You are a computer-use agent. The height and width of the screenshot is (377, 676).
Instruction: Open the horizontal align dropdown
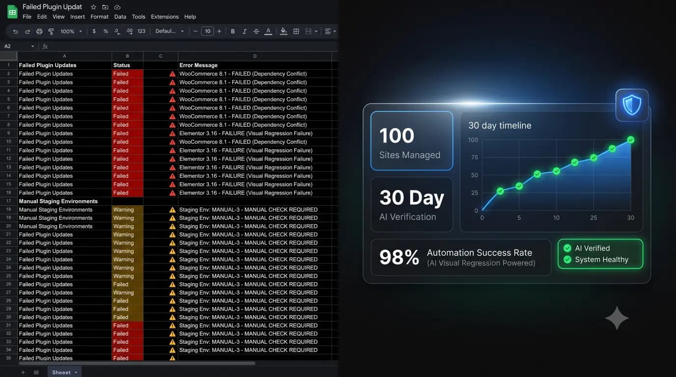[x=331, y=31]
